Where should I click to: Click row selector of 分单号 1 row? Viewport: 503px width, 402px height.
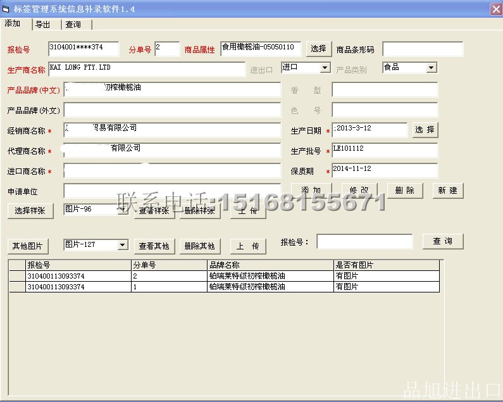16,287
